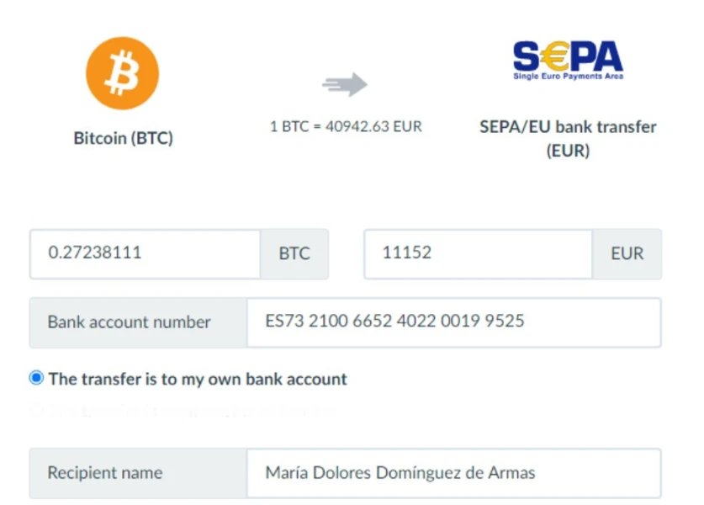Image resolution: width=704 pixels, height=505 pixels.
Task: Click the recipient name text field
Action: point(453,472)
